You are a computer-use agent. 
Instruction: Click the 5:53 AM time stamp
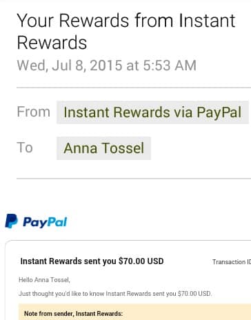pyautogui.click(x=170, y=66)
